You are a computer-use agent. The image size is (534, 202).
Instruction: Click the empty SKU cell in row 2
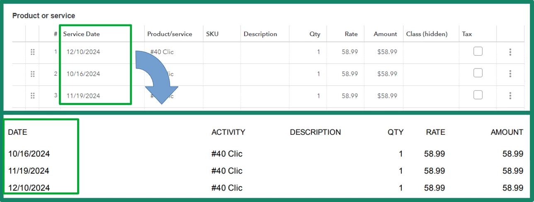(222, 74)
